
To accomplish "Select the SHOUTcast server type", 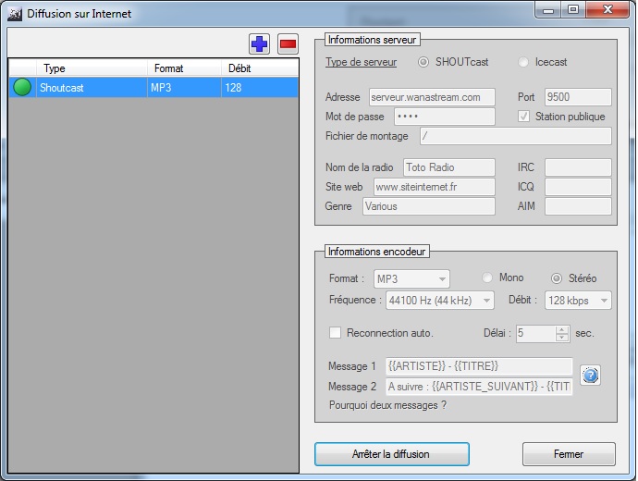I will [424, 63].
